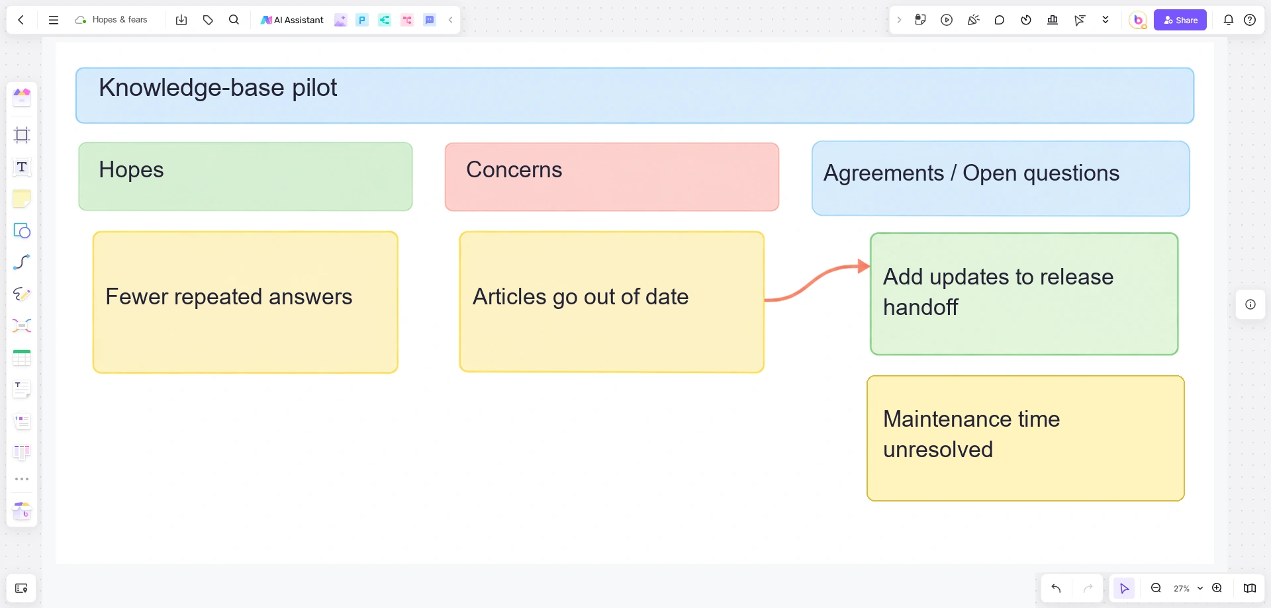
Task: Open more tools ellipsis in left sidebar
Action: pyautogui.click(x=22, y=479)
